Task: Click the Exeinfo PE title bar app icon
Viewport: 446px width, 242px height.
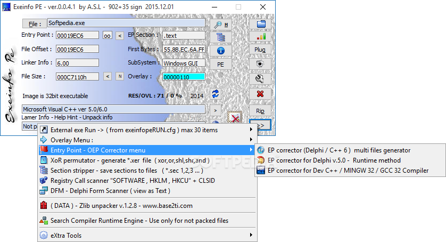Action: click(6, 7)
